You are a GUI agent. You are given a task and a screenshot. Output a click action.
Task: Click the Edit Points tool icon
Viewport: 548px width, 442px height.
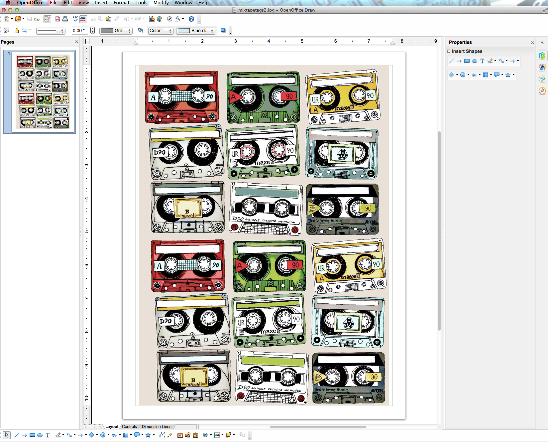pos(162,435)
